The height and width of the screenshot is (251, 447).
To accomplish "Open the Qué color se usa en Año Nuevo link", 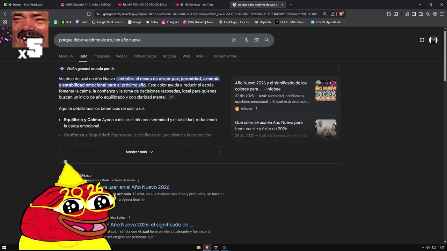I will 269,125.
